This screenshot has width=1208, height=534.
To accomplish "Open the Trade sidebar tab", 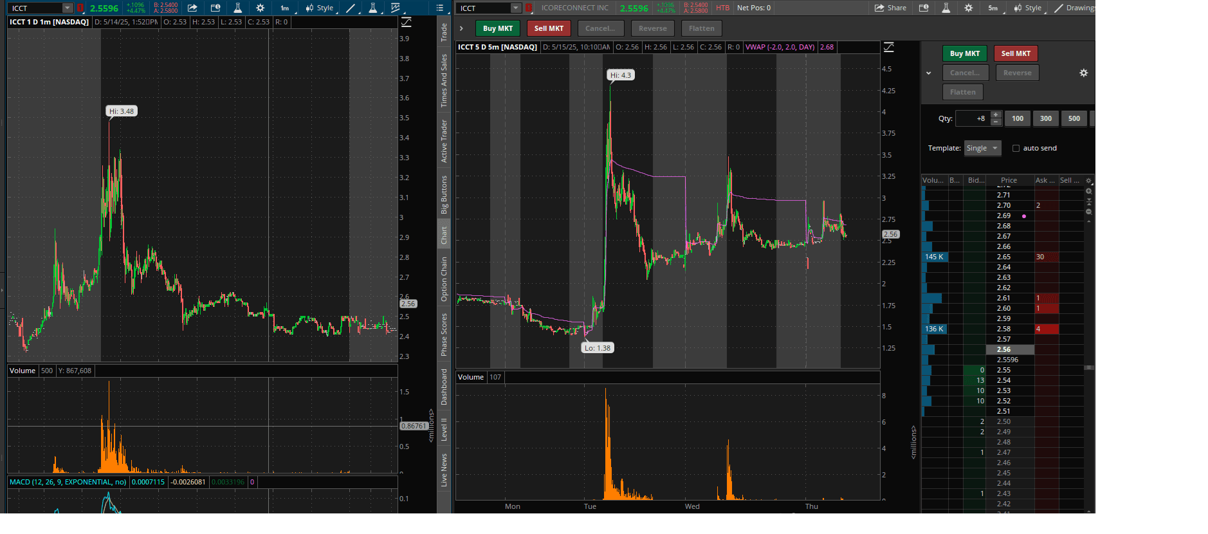I will [x=444, y=32].
